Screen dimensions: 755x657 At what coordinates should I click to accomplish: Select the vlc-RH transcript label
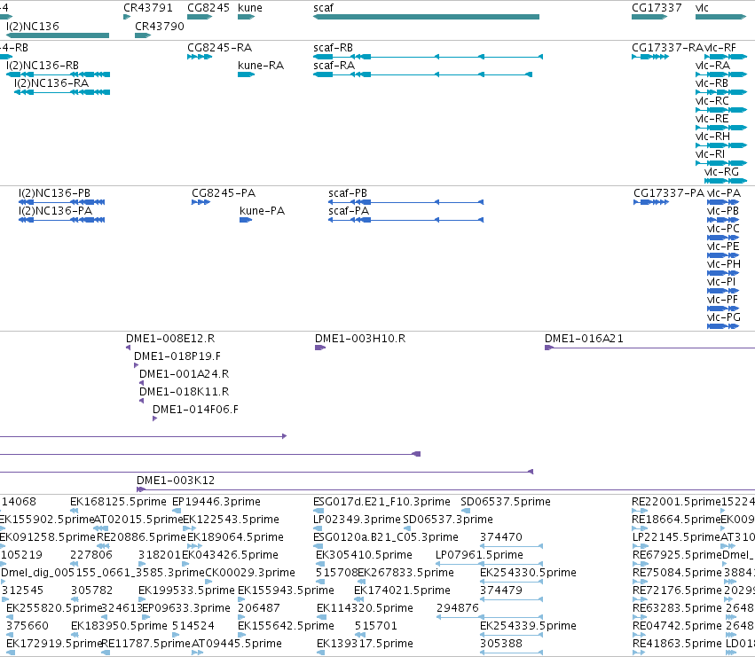pos(712,137)
